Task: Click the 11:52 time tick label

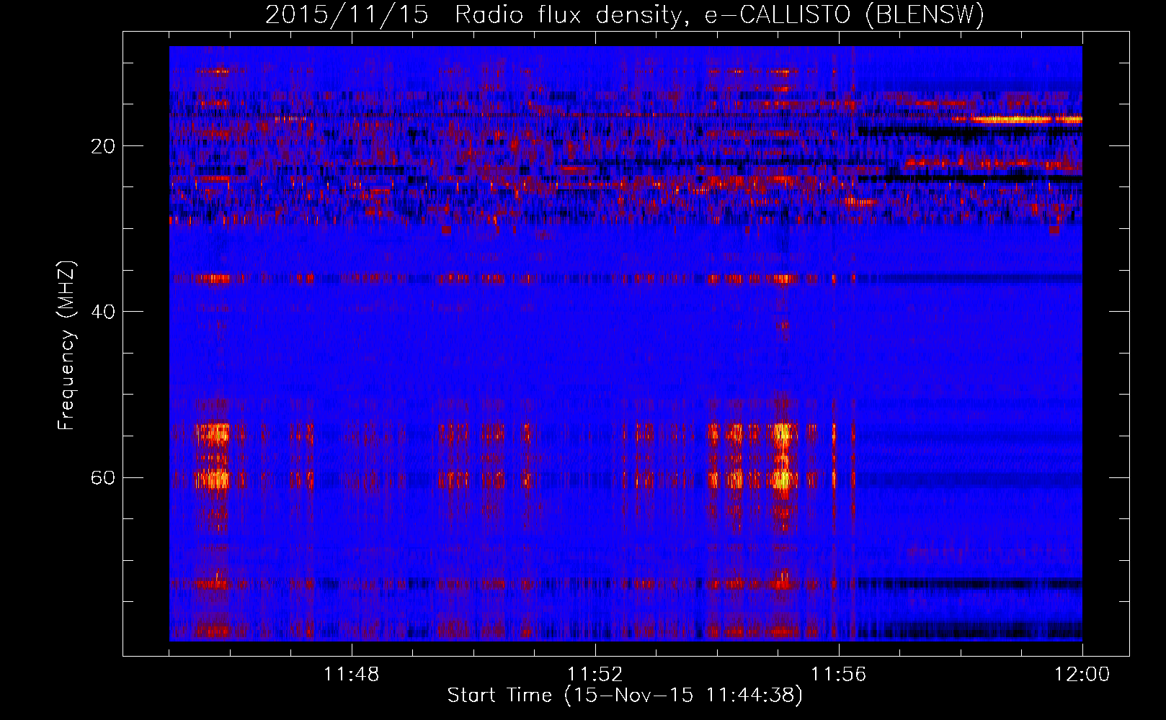Action: click(x=595, y=675)
